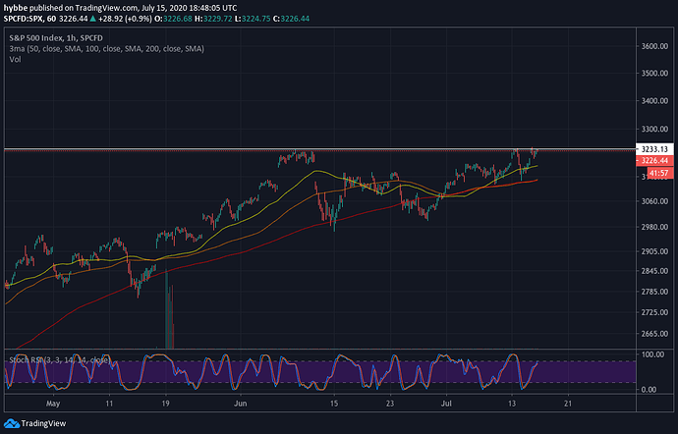
Task: Click the '23' time axis label
Action: (x=390, y=404)
